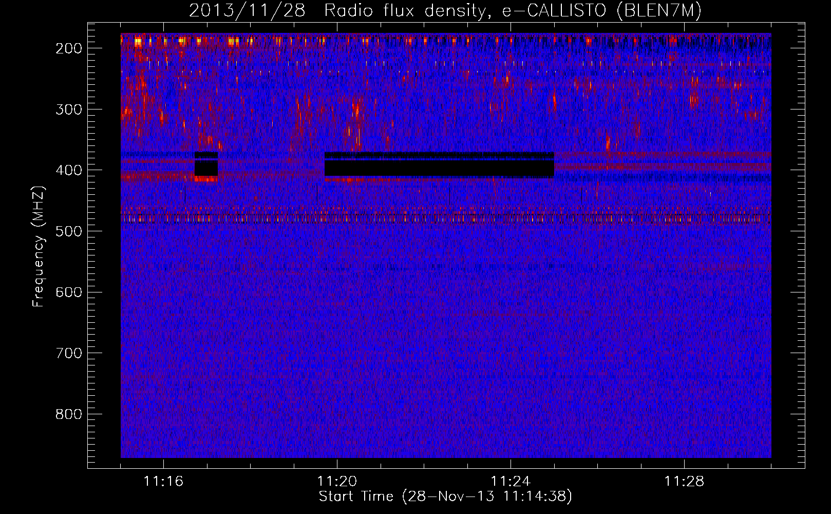The image size is (831, 514).
Task: Click the long black data gap near 400 MHz
Action: click(439, 165)
